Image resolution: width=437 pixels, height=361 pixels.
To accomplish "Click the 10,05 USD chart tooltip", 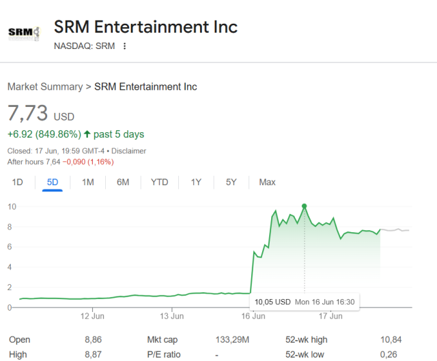I will pyautogui.click(x=305, y=302).
